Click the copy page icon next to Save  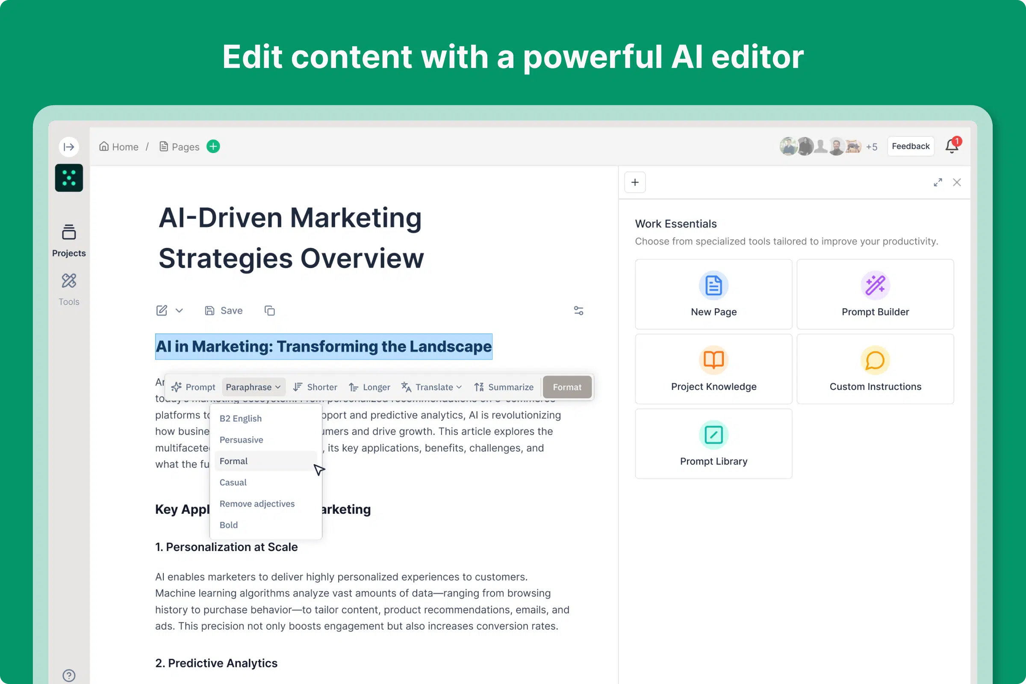click(270, 311)
